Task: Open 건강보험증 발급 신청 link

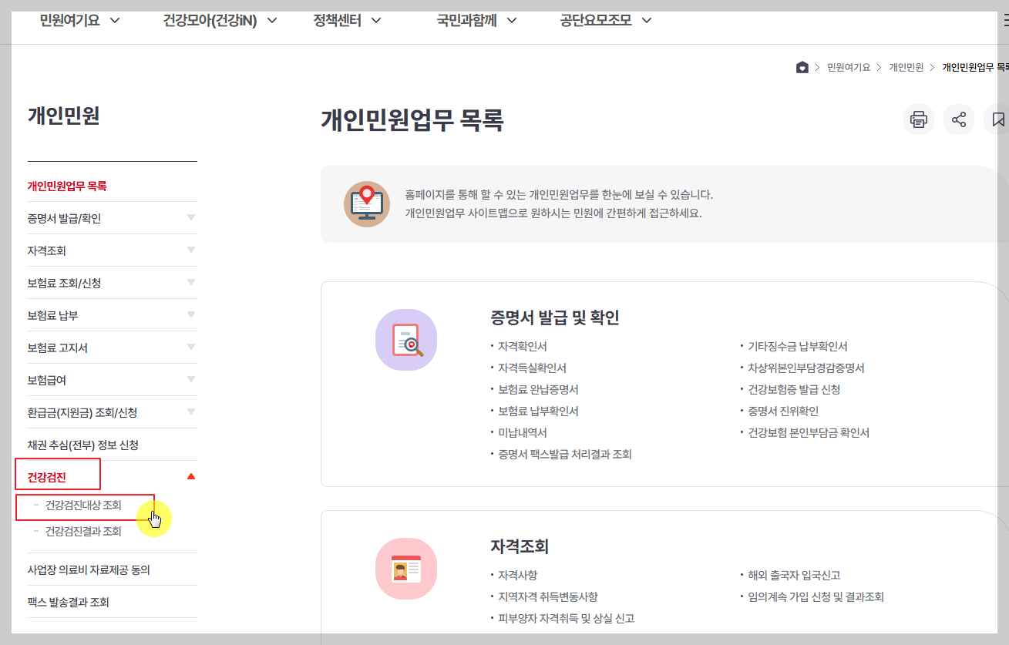Action: [x=794, y=390]
